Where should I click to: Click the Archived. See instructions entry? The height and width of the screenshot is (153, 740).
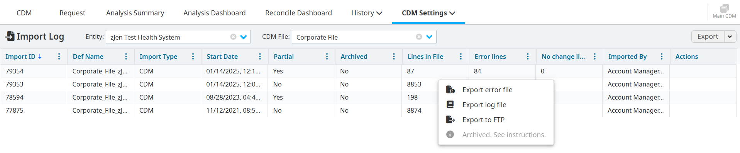coord(496,135)
